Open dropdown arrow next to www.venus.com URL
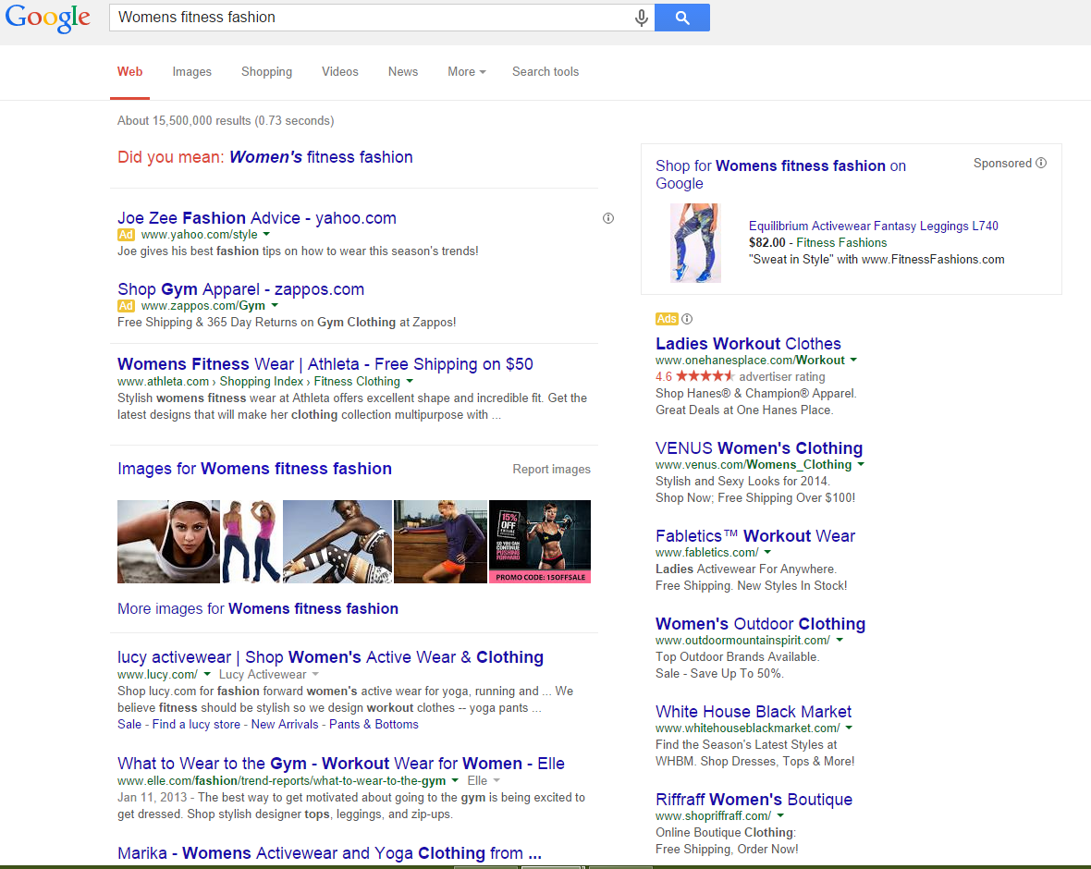Viewport: 1091px width, 869px height. click(861, 465)
